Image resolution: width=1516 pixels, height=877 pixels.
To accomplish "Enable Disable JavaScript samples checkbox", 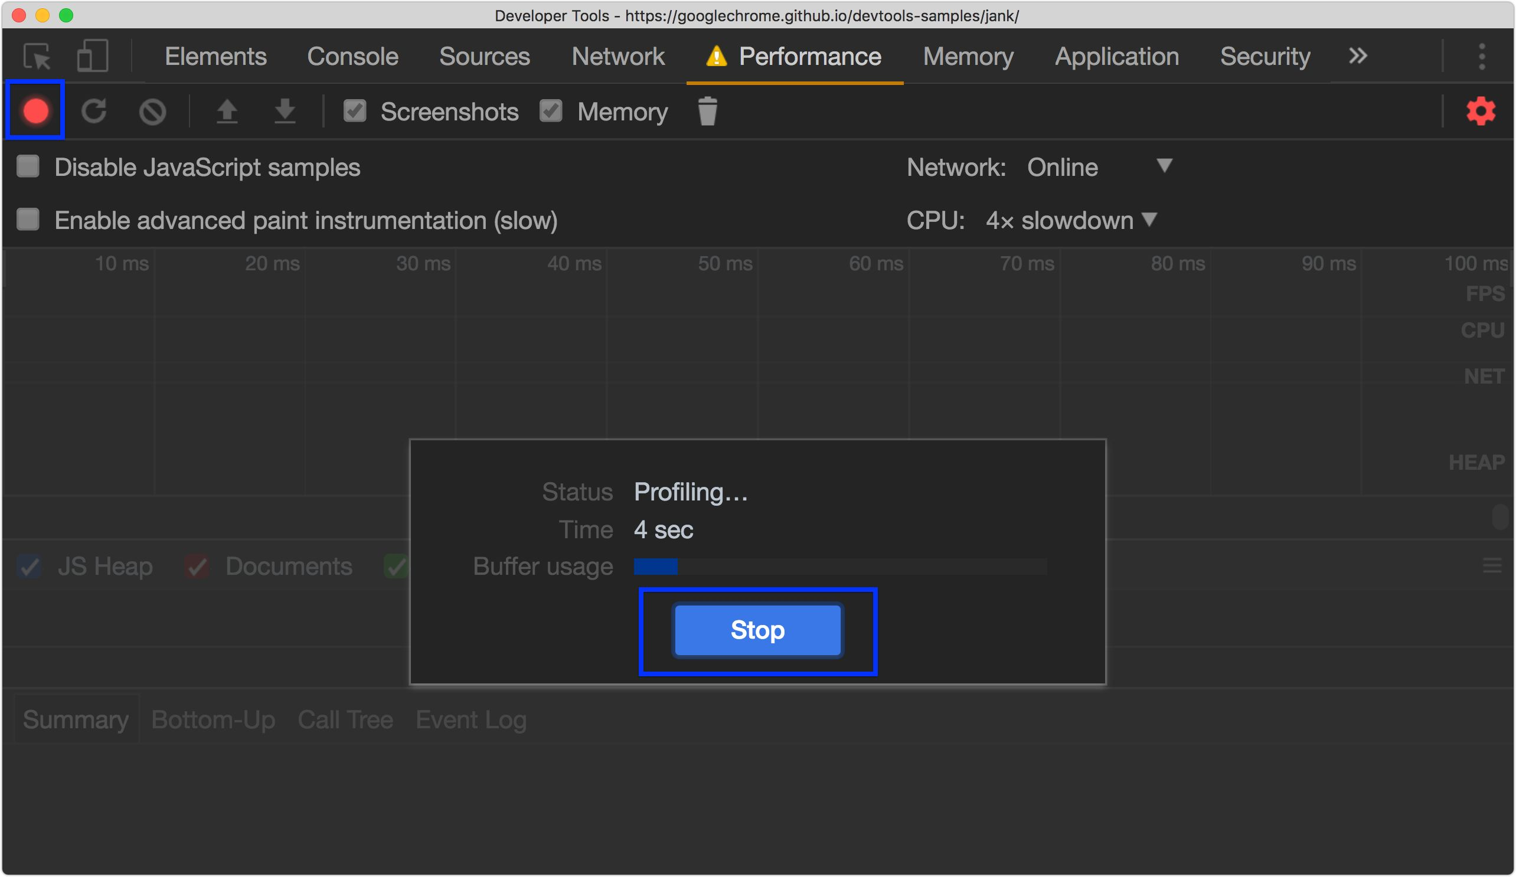I will (x=28, y=166).
